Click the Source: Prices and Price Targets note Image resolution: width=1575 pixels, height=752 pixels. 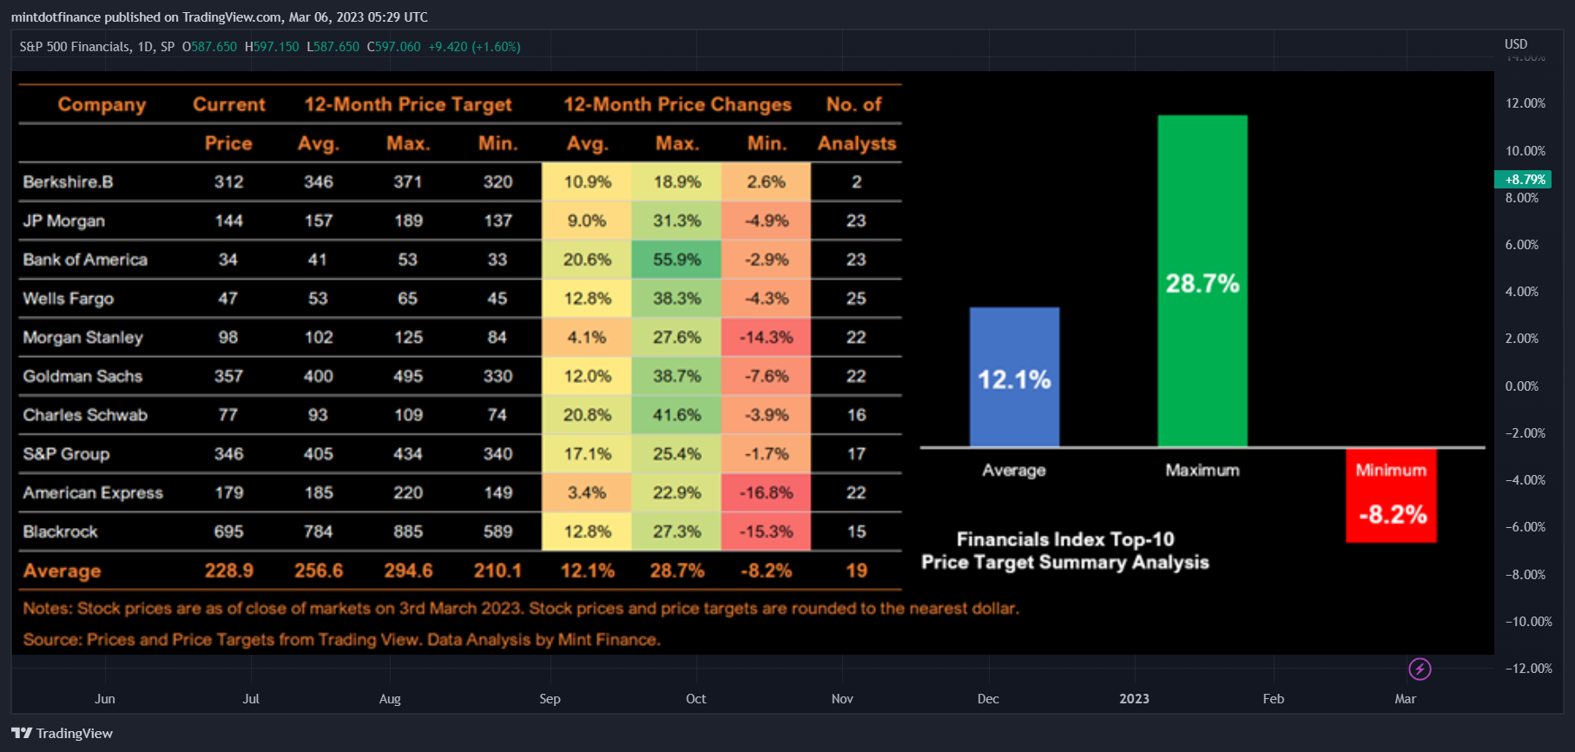pos(341,640)
